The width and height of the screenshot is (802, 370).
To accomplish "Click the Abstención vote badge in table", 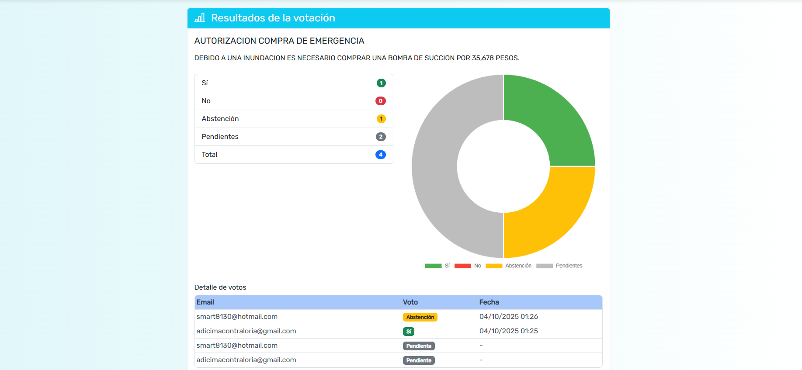I will [420, 317].
